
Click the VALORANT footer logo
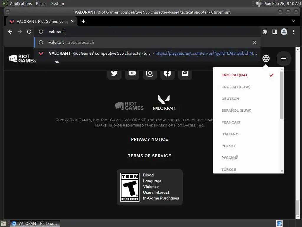[x=164, y=103]
